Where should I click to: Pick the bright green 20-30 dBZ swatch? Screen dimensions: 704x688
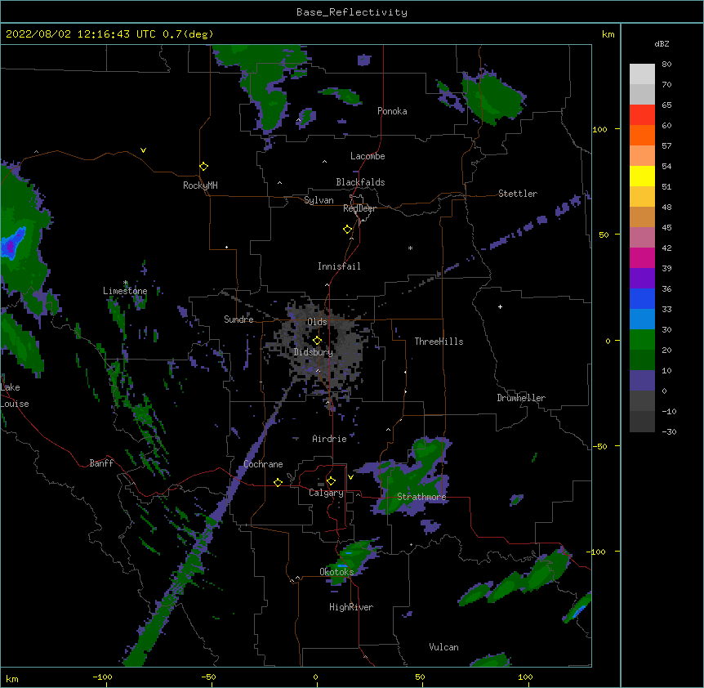pyautogui.click(x=642, y=340)
